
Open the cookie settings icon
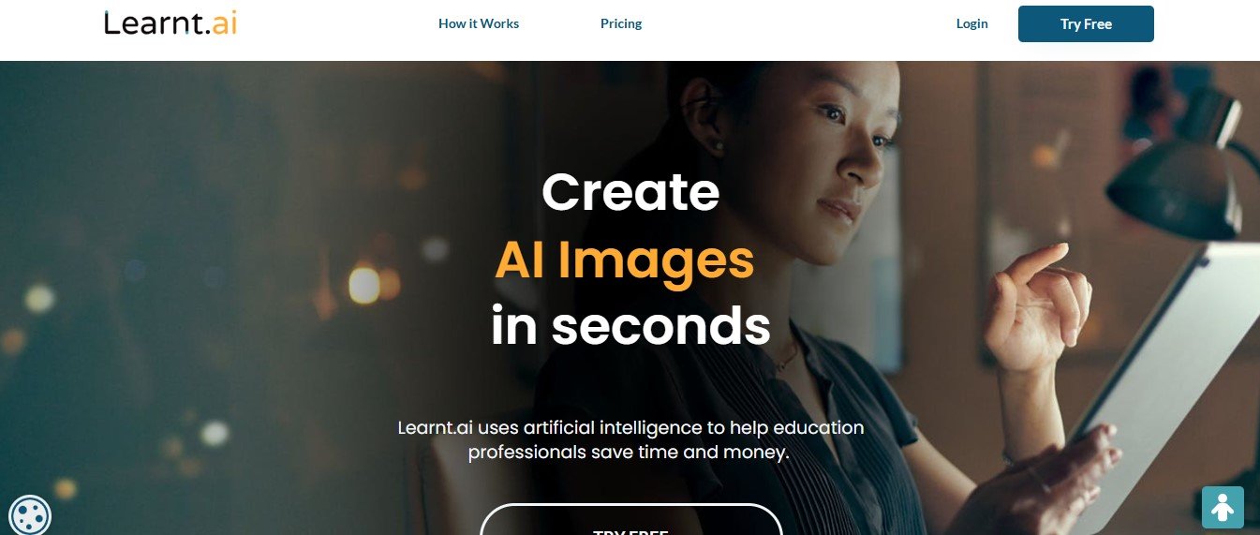(x=30, y=514)
